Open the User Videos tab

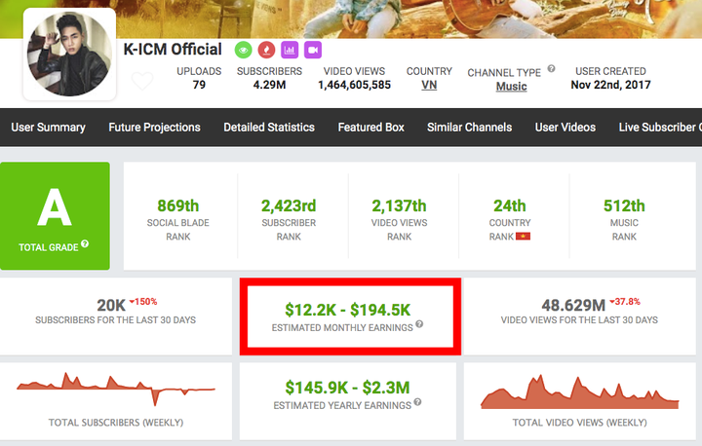(x=565, y=128)
